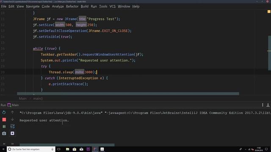The height and width of the screenshot is (152, 271).
Task: Click the java command line in console
Action: (145, 113)
